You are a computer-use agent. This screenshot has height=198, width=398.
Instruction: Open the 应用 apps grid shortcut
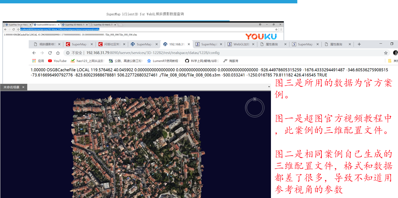click(38, 61)
